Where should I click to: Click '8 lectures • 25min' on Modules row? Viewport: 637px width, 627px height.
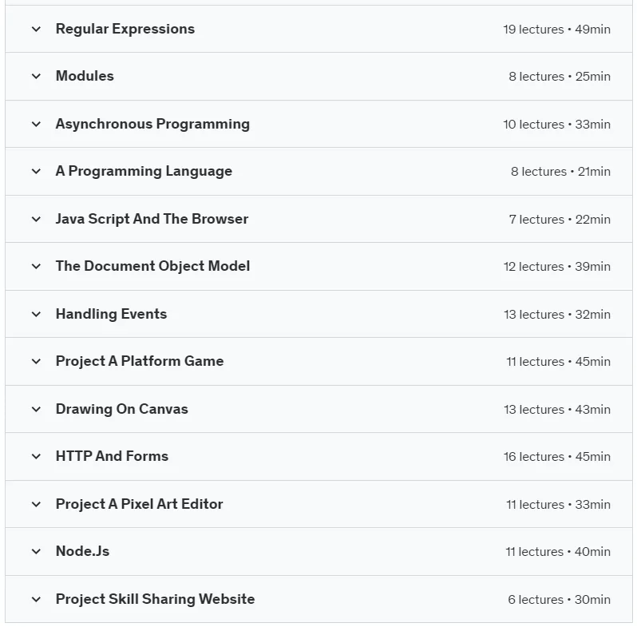tap(560, 77)
